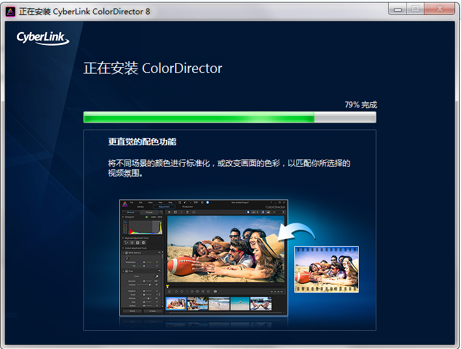461x349 pixels.
Task: Minimize the installer window
Action: (398, 9)
